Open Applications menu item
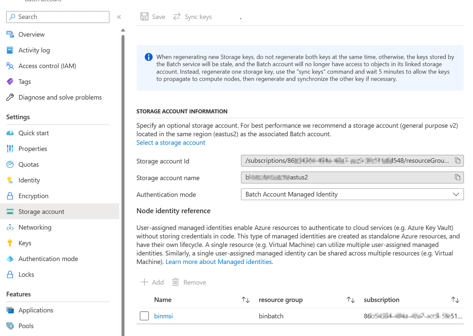This screenshot has width=473, height=336. [36, 310]
